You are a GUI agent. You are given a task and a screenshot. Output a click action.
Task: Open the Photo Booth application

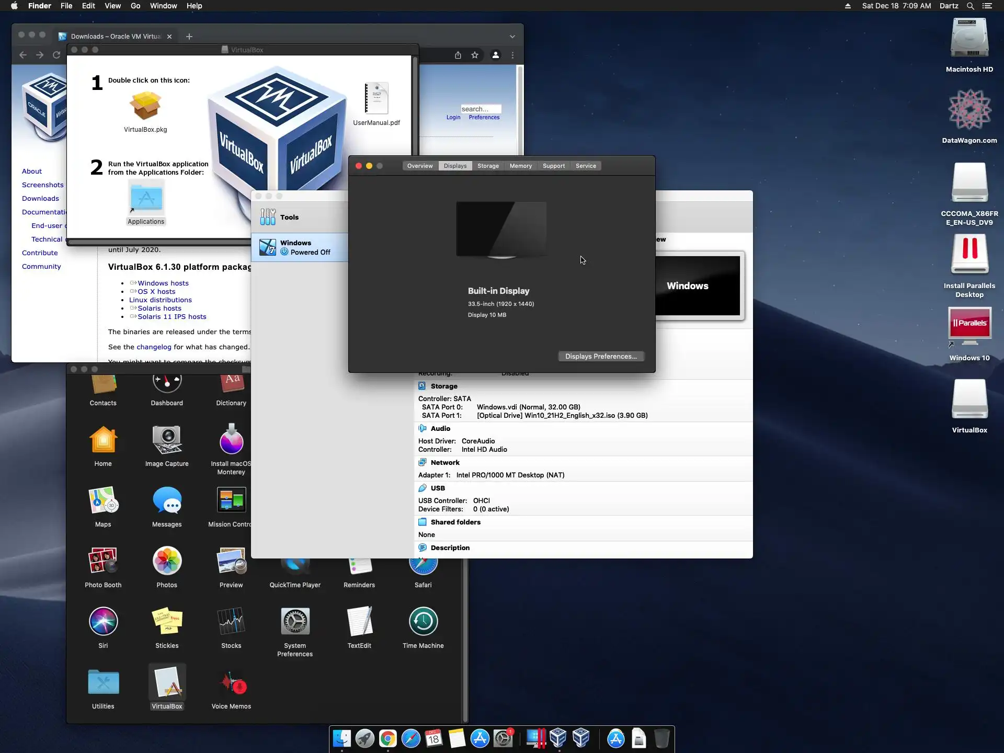point(103,561)
